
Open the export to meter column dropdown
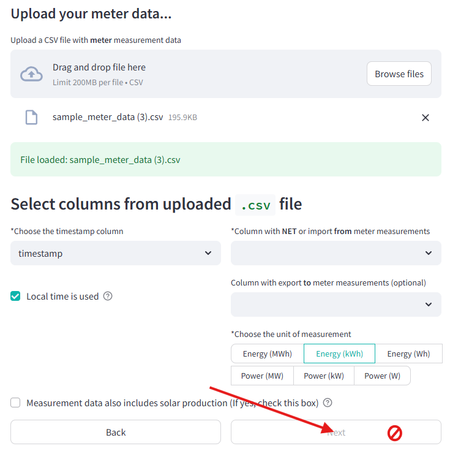336,305
